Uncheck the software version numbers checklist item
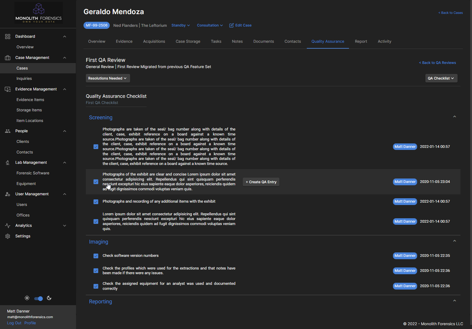The width and height of the screenshot is (472, 329). point(96,256)
